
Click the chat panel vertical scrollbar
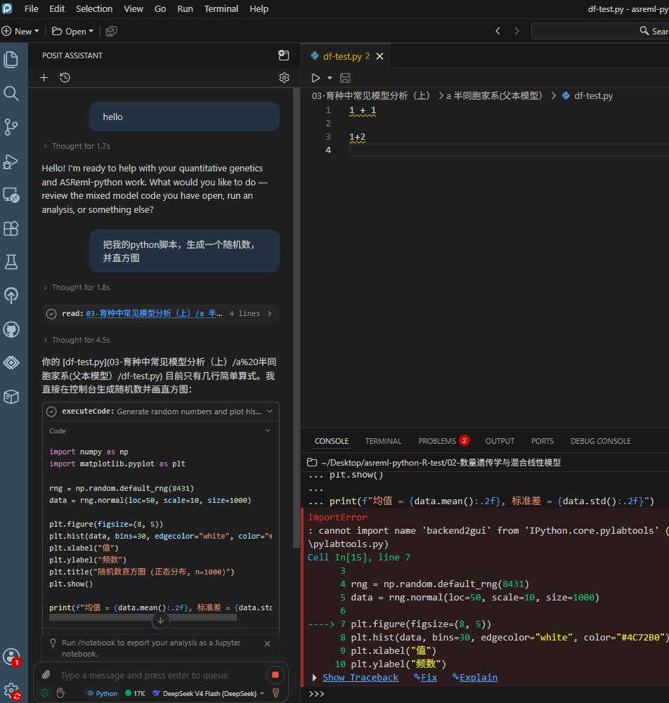[296, 317]
